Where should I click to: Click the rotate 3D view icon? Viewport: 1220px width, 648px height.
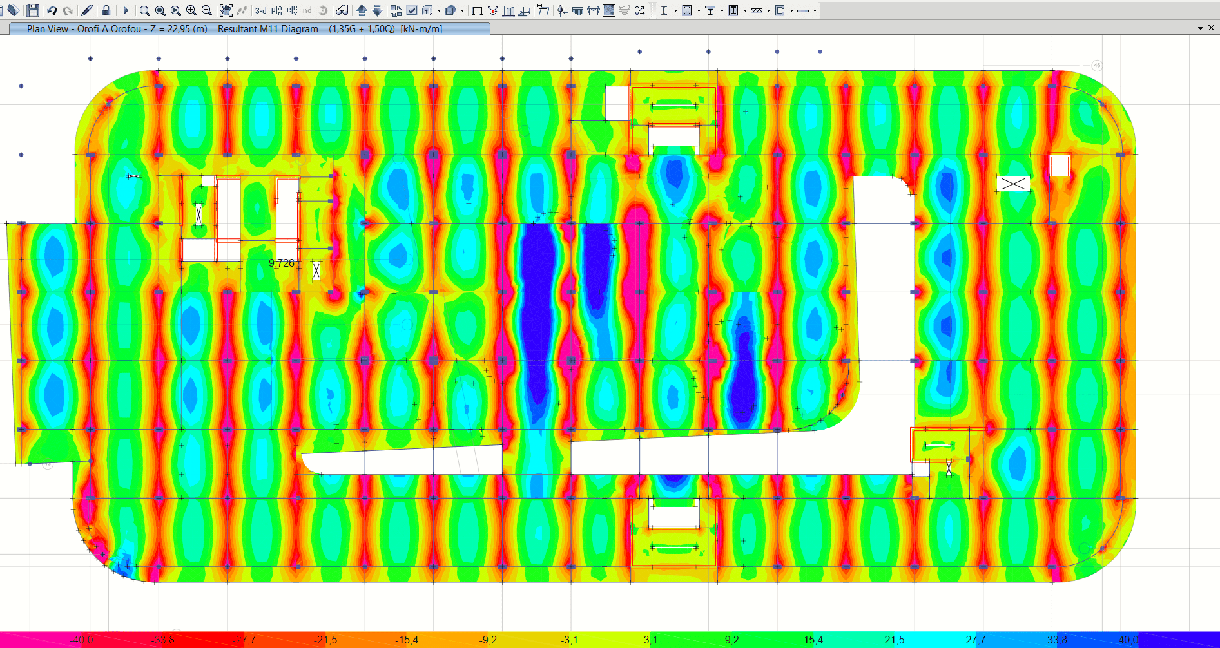coord(324,10)
